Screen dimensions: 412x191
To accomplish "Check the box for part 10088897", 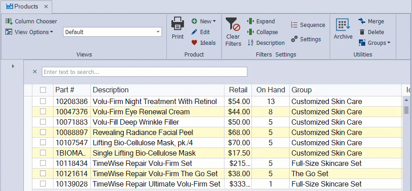I will [43, 132].
